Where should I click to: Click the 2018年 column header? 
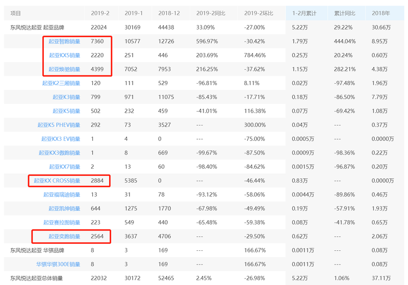(381, 13)
